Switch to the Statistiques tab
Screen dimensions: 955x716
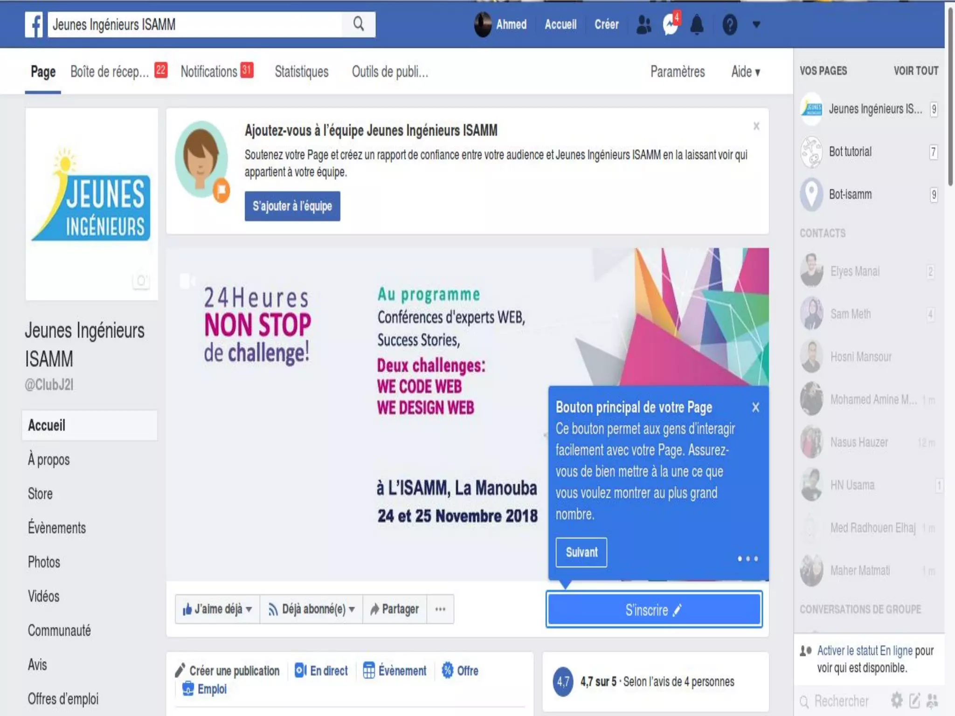coord(301,72)
